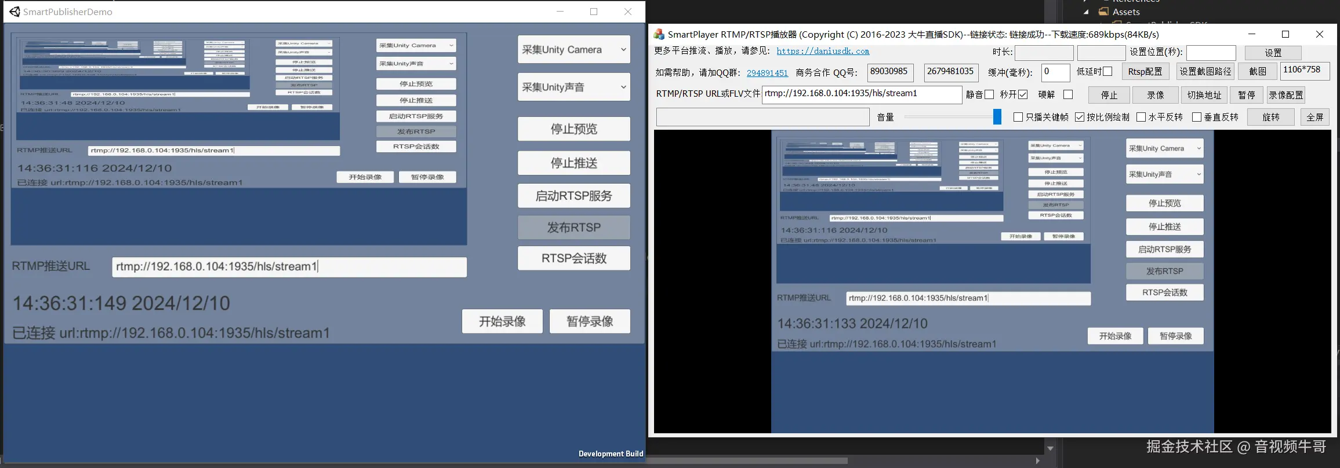Click the 全屏 fullscreen button
The height and width of the screenshot is (468, 1340).
1314,117
